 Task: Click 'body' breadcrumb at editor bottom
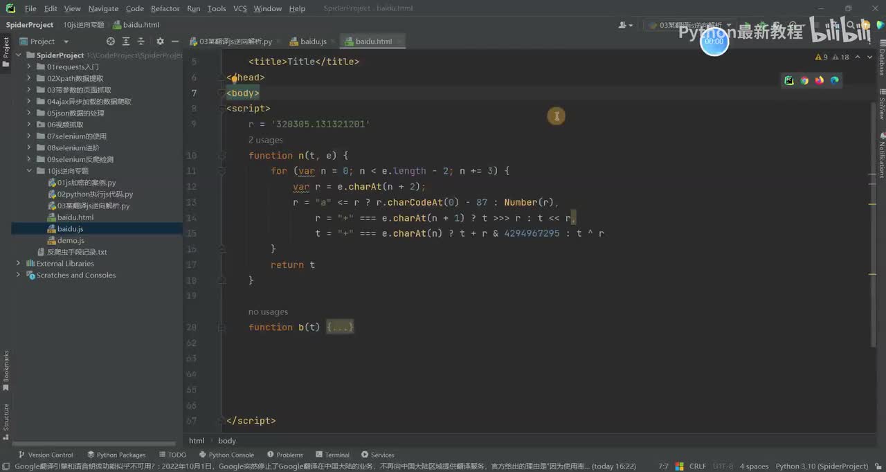tap(227, 440)
